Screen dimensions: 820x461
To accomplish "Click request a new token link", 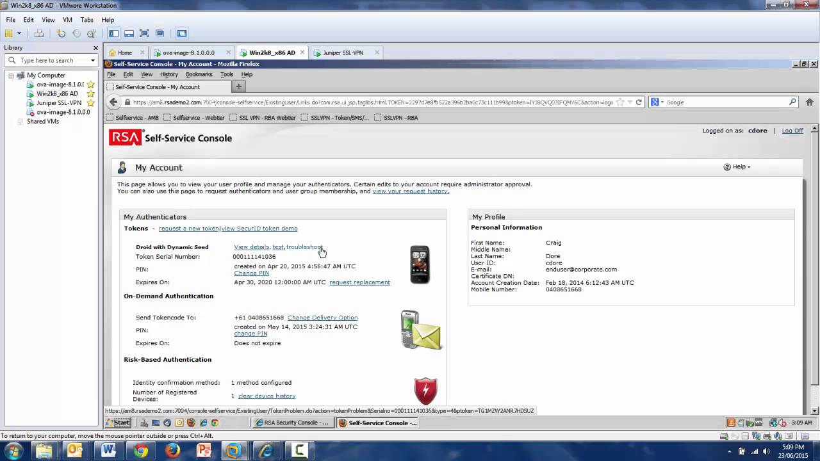I will (189, 229).
